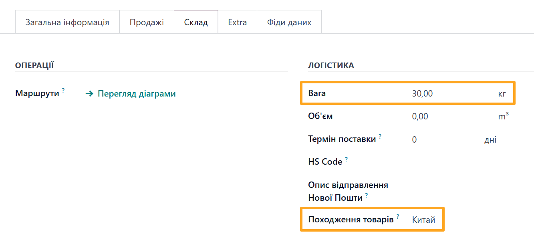Edit the Термін поставки value 0
The width and height of the screenshot is (534, 244).
pyautogui.click(x=414, y=139)
